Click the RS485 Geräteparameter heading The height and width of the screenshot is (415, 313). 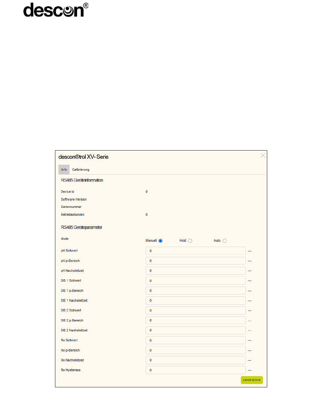(x=81, y=227)
